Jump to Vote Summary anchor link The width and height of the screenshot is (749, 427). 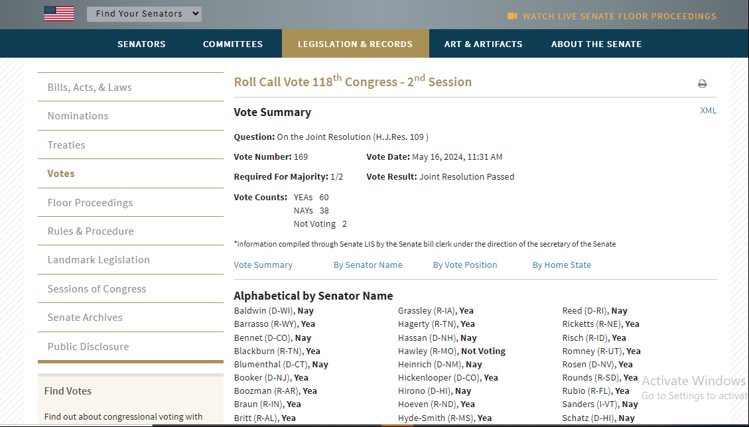[263, 265]
